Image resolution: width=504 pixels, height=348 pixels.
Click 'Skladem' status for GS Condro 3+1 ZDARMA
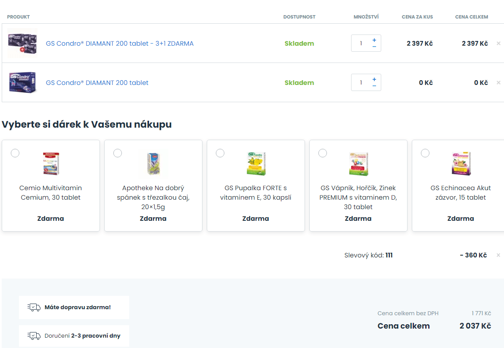tap(299, 44)
